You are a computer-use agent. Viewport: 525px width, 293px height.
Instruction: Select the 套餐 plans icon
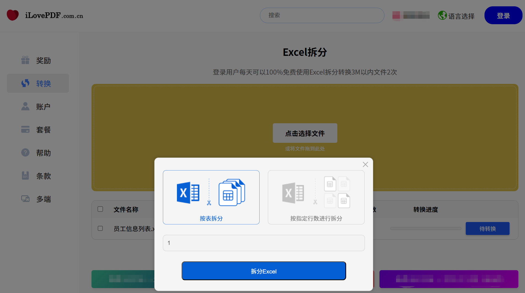[25, 129]
